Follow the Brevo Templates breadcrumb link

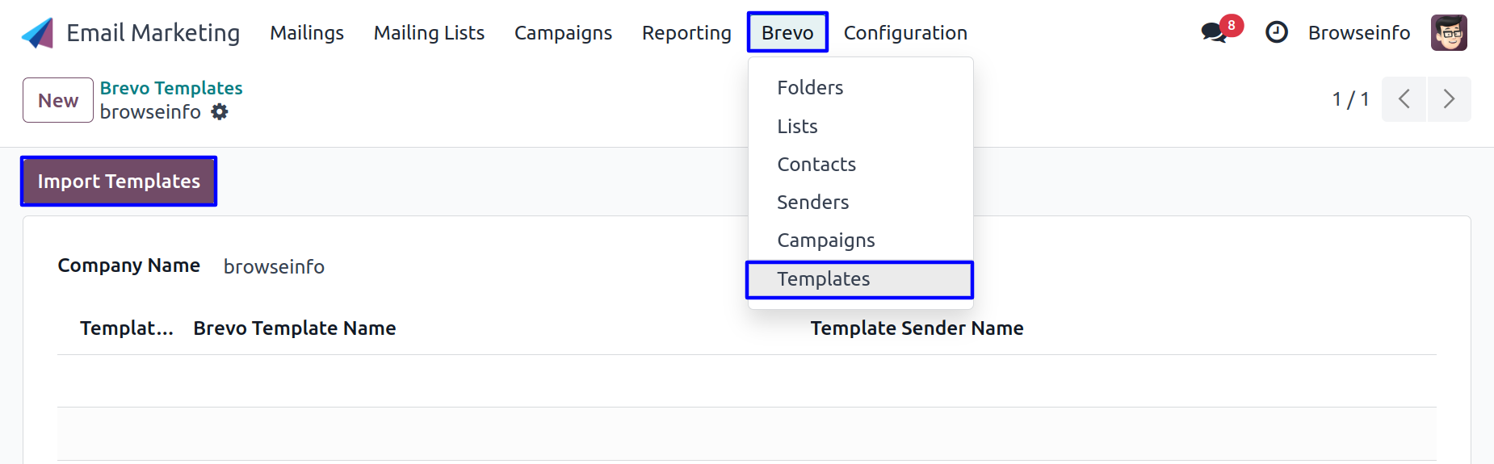click(171, 88)
